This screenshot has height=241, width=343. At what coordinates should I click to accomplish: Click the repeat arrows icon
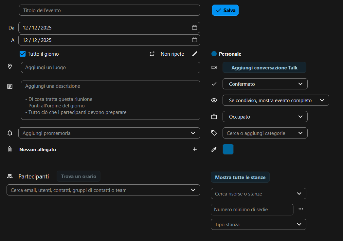point(152,54)
